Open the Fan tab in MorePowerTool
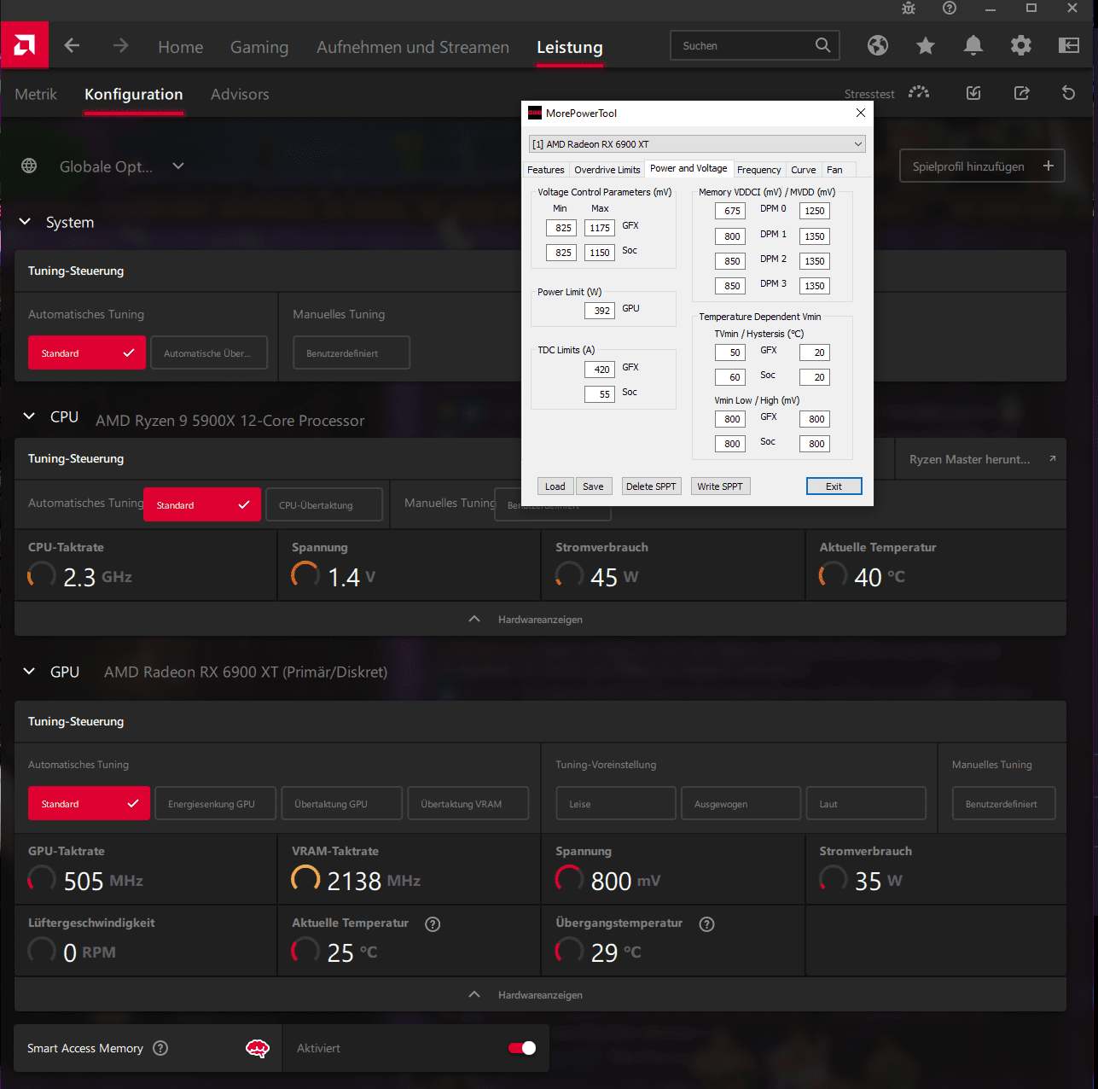 834,170
